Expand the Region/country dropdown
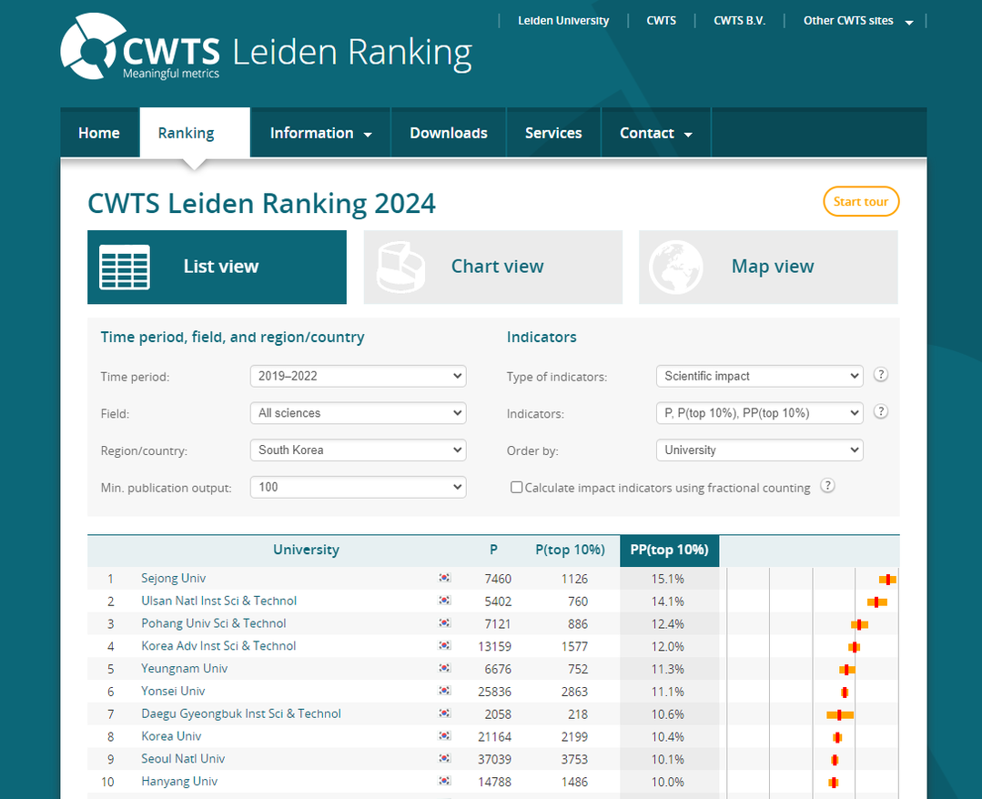The height and width of the screenshot is (799, 982). point(358,450)
